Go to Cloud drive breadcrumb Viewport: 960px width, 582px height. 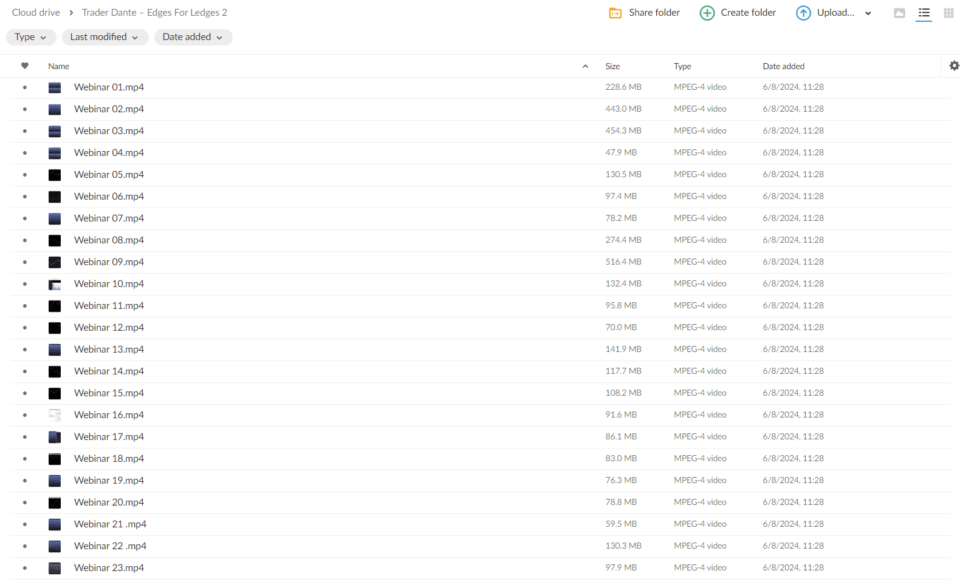(36, 13)
